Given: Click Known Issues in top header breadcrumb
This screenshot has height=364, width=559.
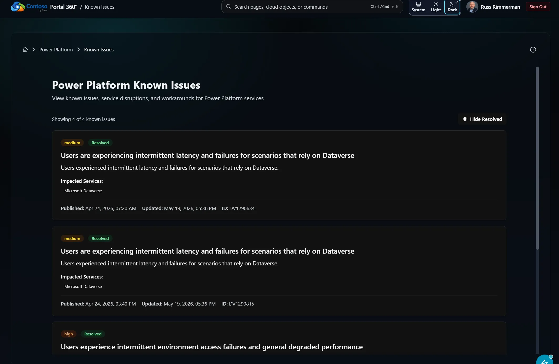Looking at the screenshot, I should (x=99, y=7).
